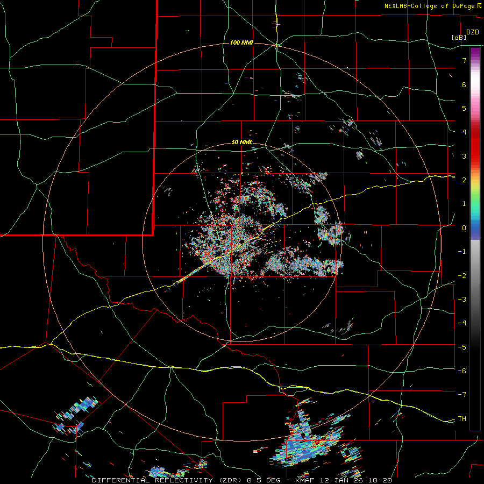Image resolution: width=484 pixels, height=484 pixels.
Task: Click the -5 value on color scale
Action: click(462, 347)
